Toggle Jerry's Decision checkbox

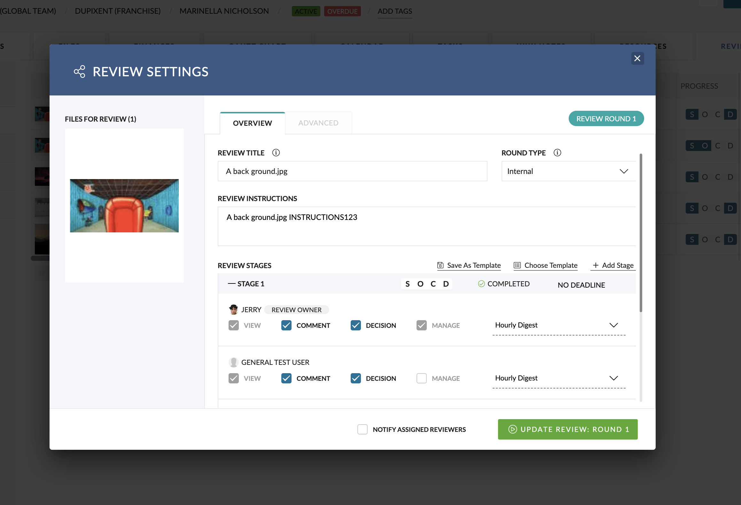[x=356, y=325]
